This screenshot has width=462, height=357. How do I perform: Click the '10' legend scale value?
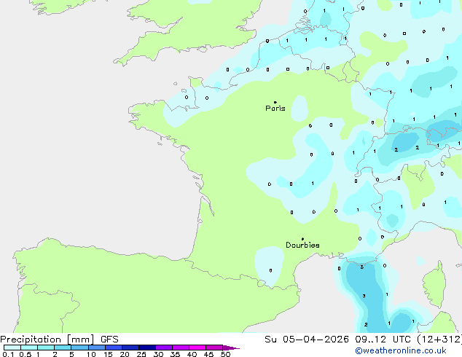pyautogui.click(x=91, y=354)
